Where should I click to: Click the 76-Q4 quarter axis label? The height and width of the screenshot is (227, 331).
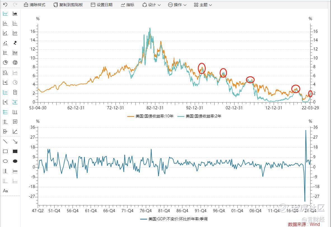[x=146, y=211]
